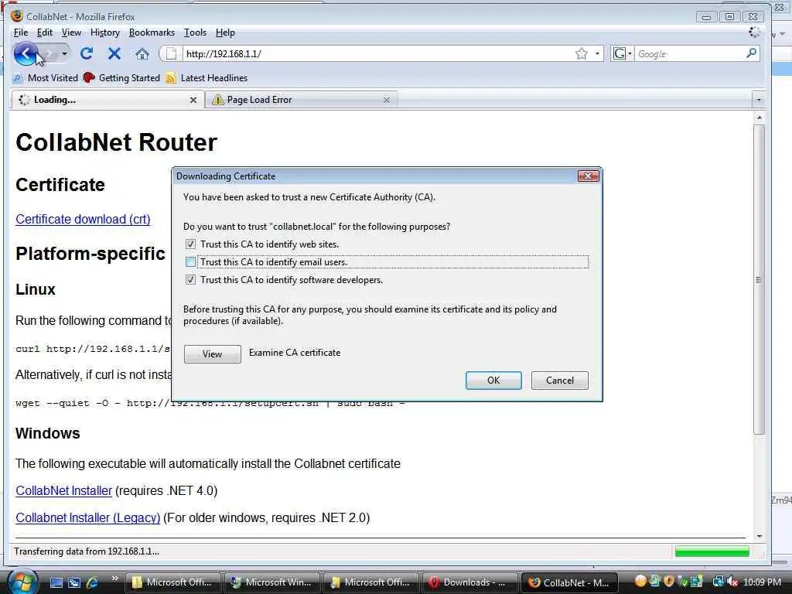Close the Loading... tab

[193, 100]
